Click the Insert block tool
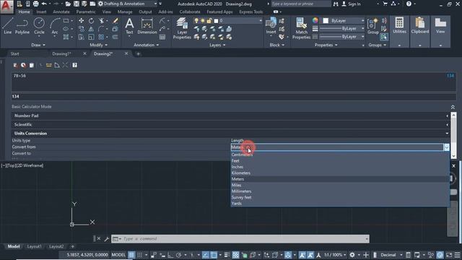This screenshot has height=260, width=462. coord(271,26)
